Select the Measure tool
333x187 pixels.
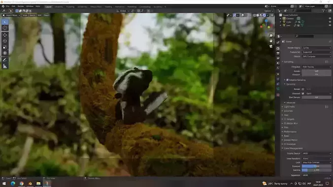click(5, 66)
